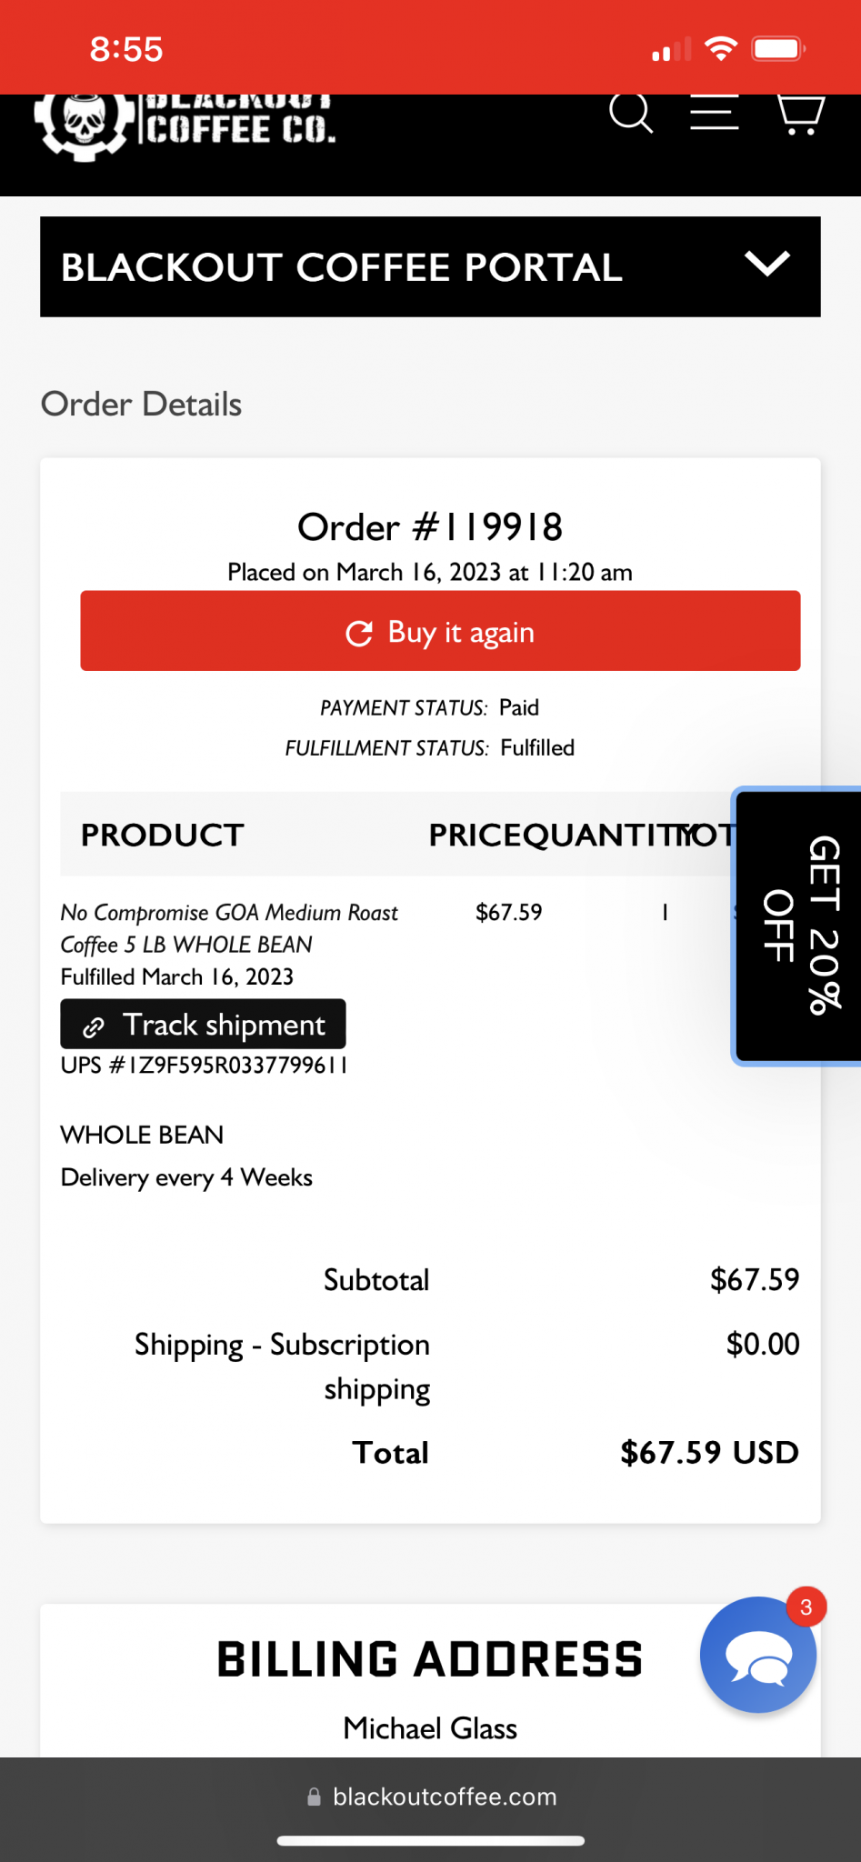Tap the Wi-Fi status icon

click(721, 48)
